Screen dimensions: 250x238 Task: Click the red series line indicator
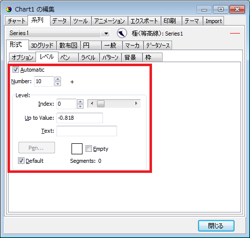[x=235, y=34]
